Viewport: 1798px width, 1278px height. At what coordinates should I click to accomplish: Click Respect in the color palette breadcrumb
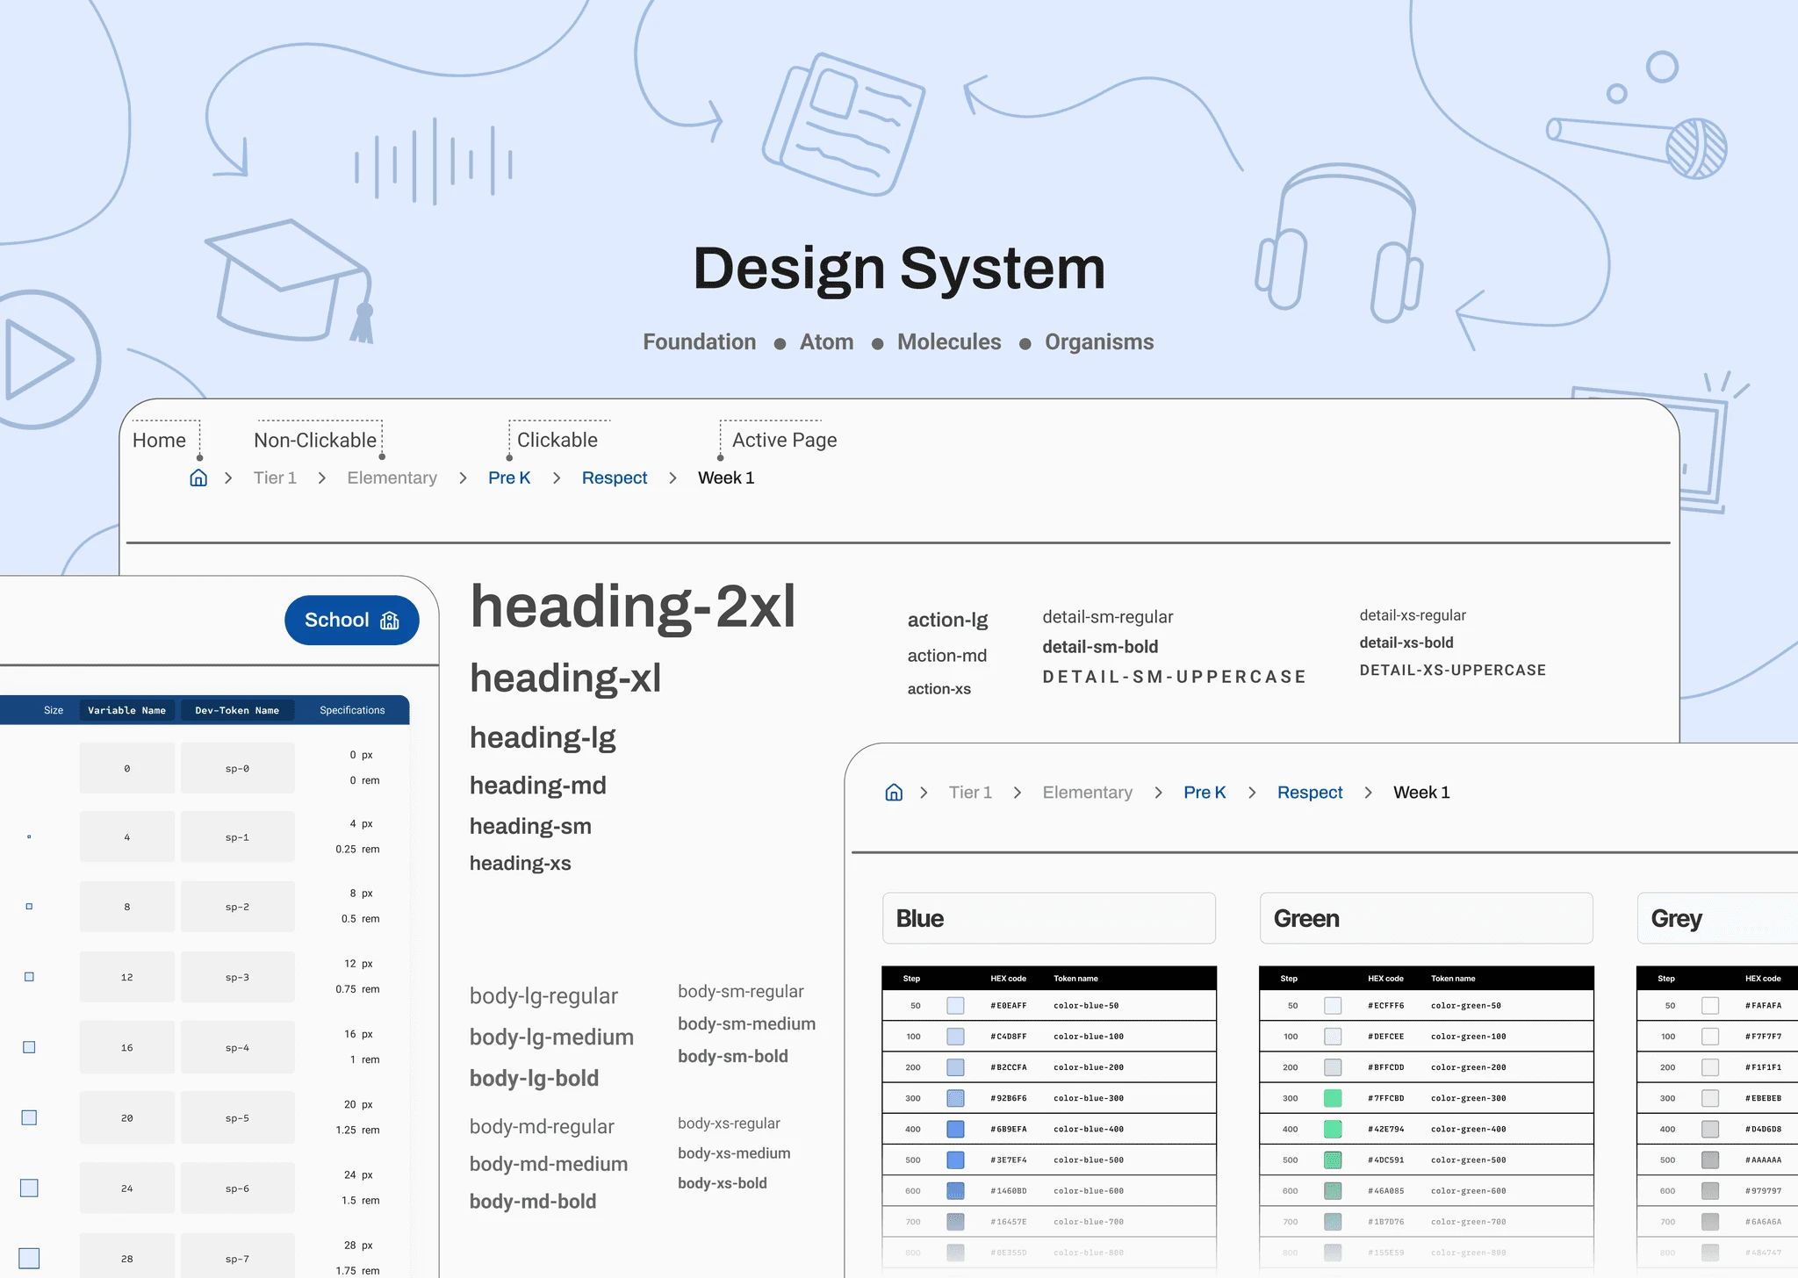(x=1310, y=793)
